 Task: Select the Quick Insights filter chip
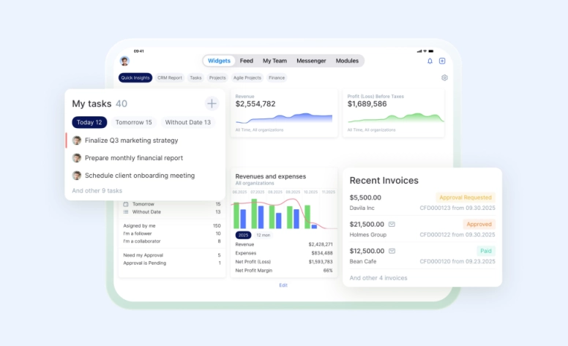click(x=135, y=78)
